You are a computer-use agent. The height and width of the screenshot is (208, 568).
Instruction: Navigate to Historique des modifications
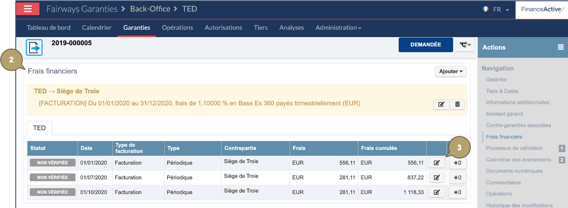pos(519,205)
